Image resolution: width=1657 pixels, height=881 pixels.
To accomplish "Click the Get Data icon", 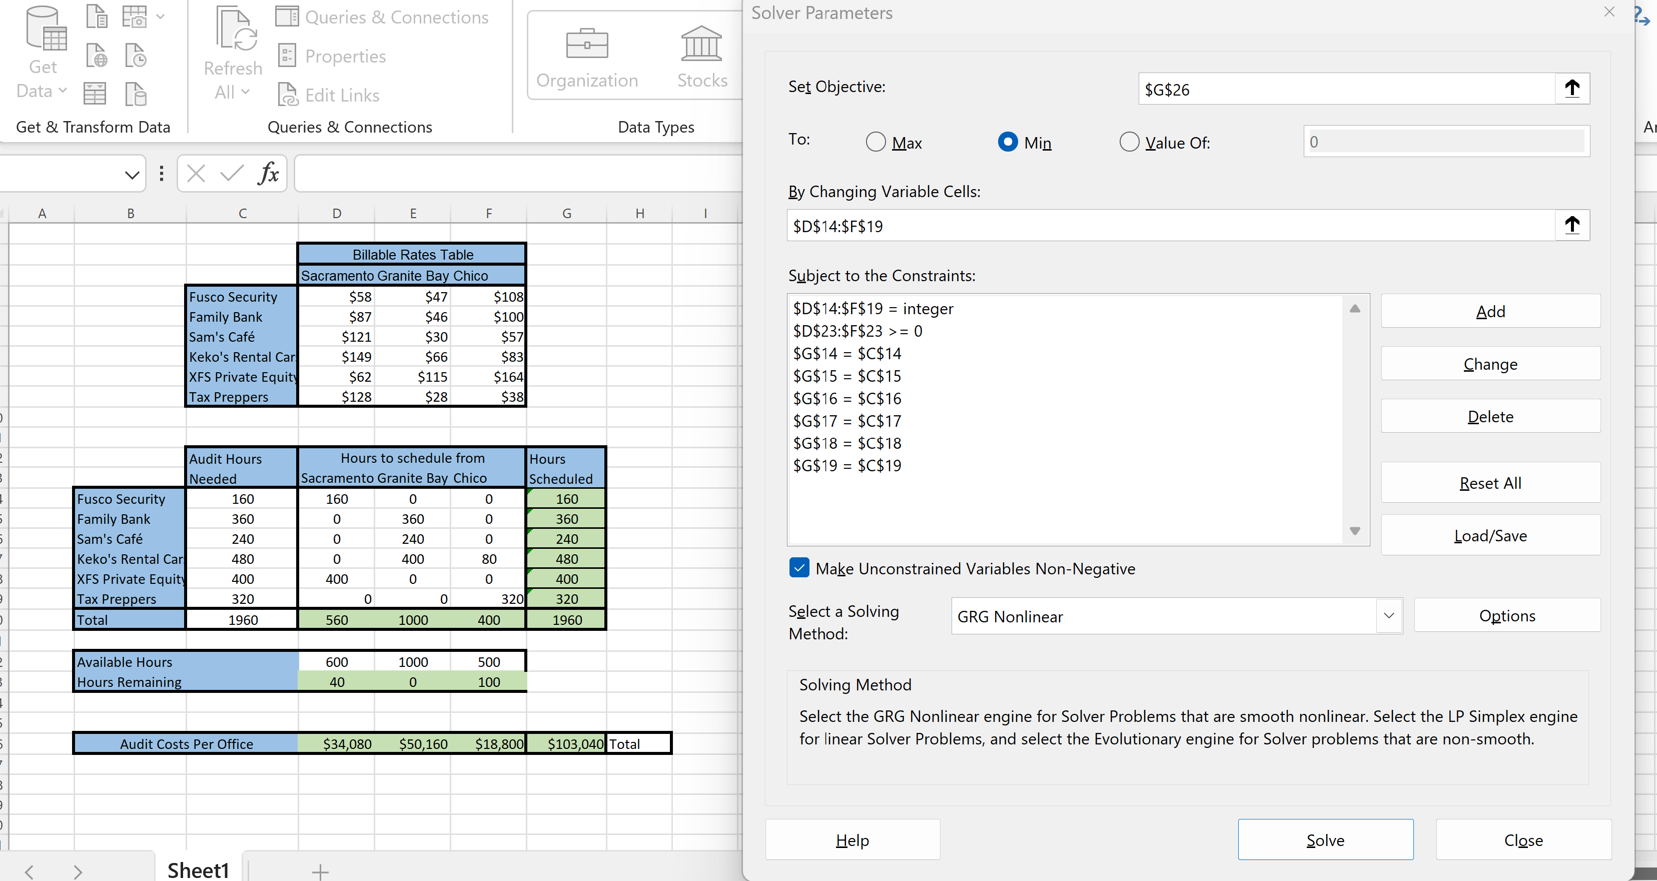I will click(x=46, y=29).
